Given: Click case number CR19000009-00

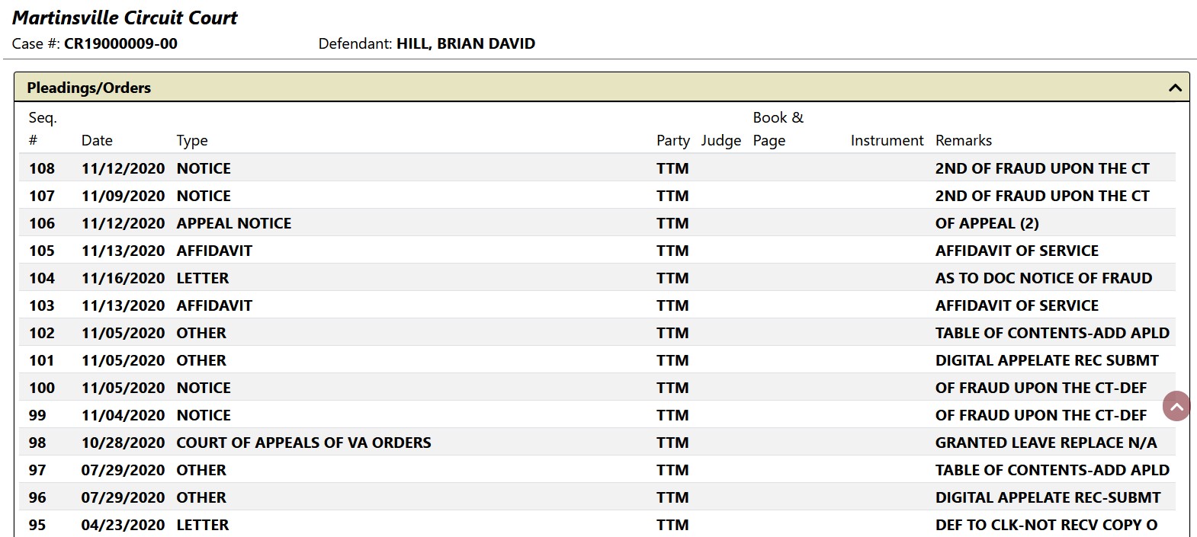Looking at the screenshot, I should coord(120,43).
